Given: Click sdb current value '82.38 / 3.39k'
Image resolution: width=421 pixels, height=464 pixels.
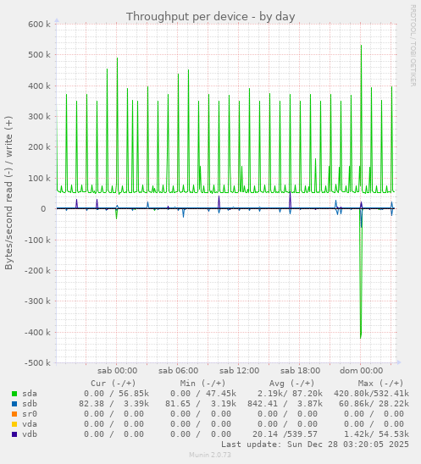Looking at the screenshot, I should [x=114, y=404].
